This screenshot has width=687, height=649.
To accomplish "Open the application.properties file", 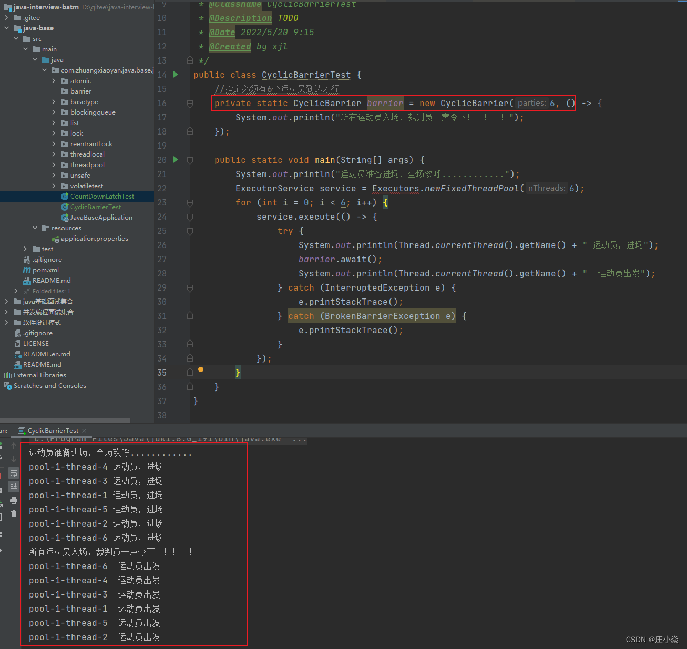I will pyautogui.click(x=94, y=239).
